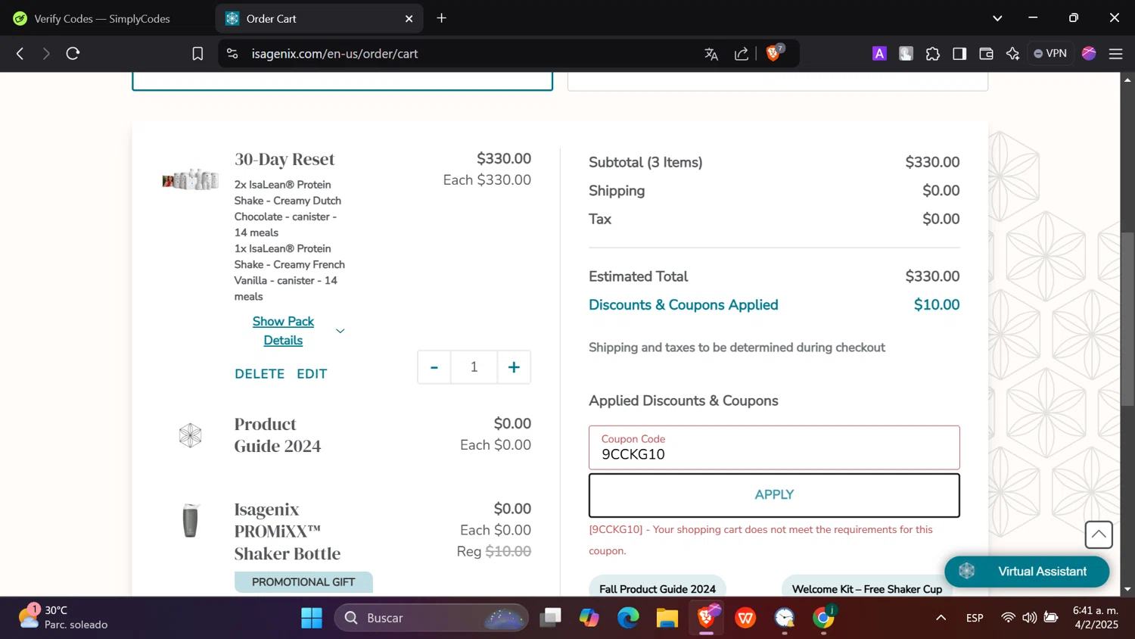Reload the Isagenix cart page
The height and width of the screenshot is (639, 1135).
point(73,54)
